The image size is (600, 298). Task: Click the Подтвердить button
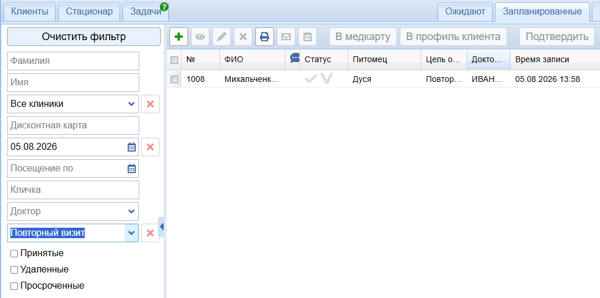pos(556,37)
